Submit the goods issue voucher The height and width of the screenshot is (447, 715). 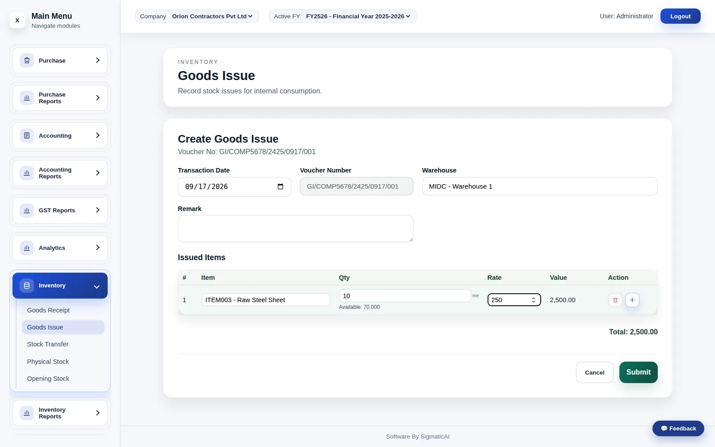(x=638, y=372)
